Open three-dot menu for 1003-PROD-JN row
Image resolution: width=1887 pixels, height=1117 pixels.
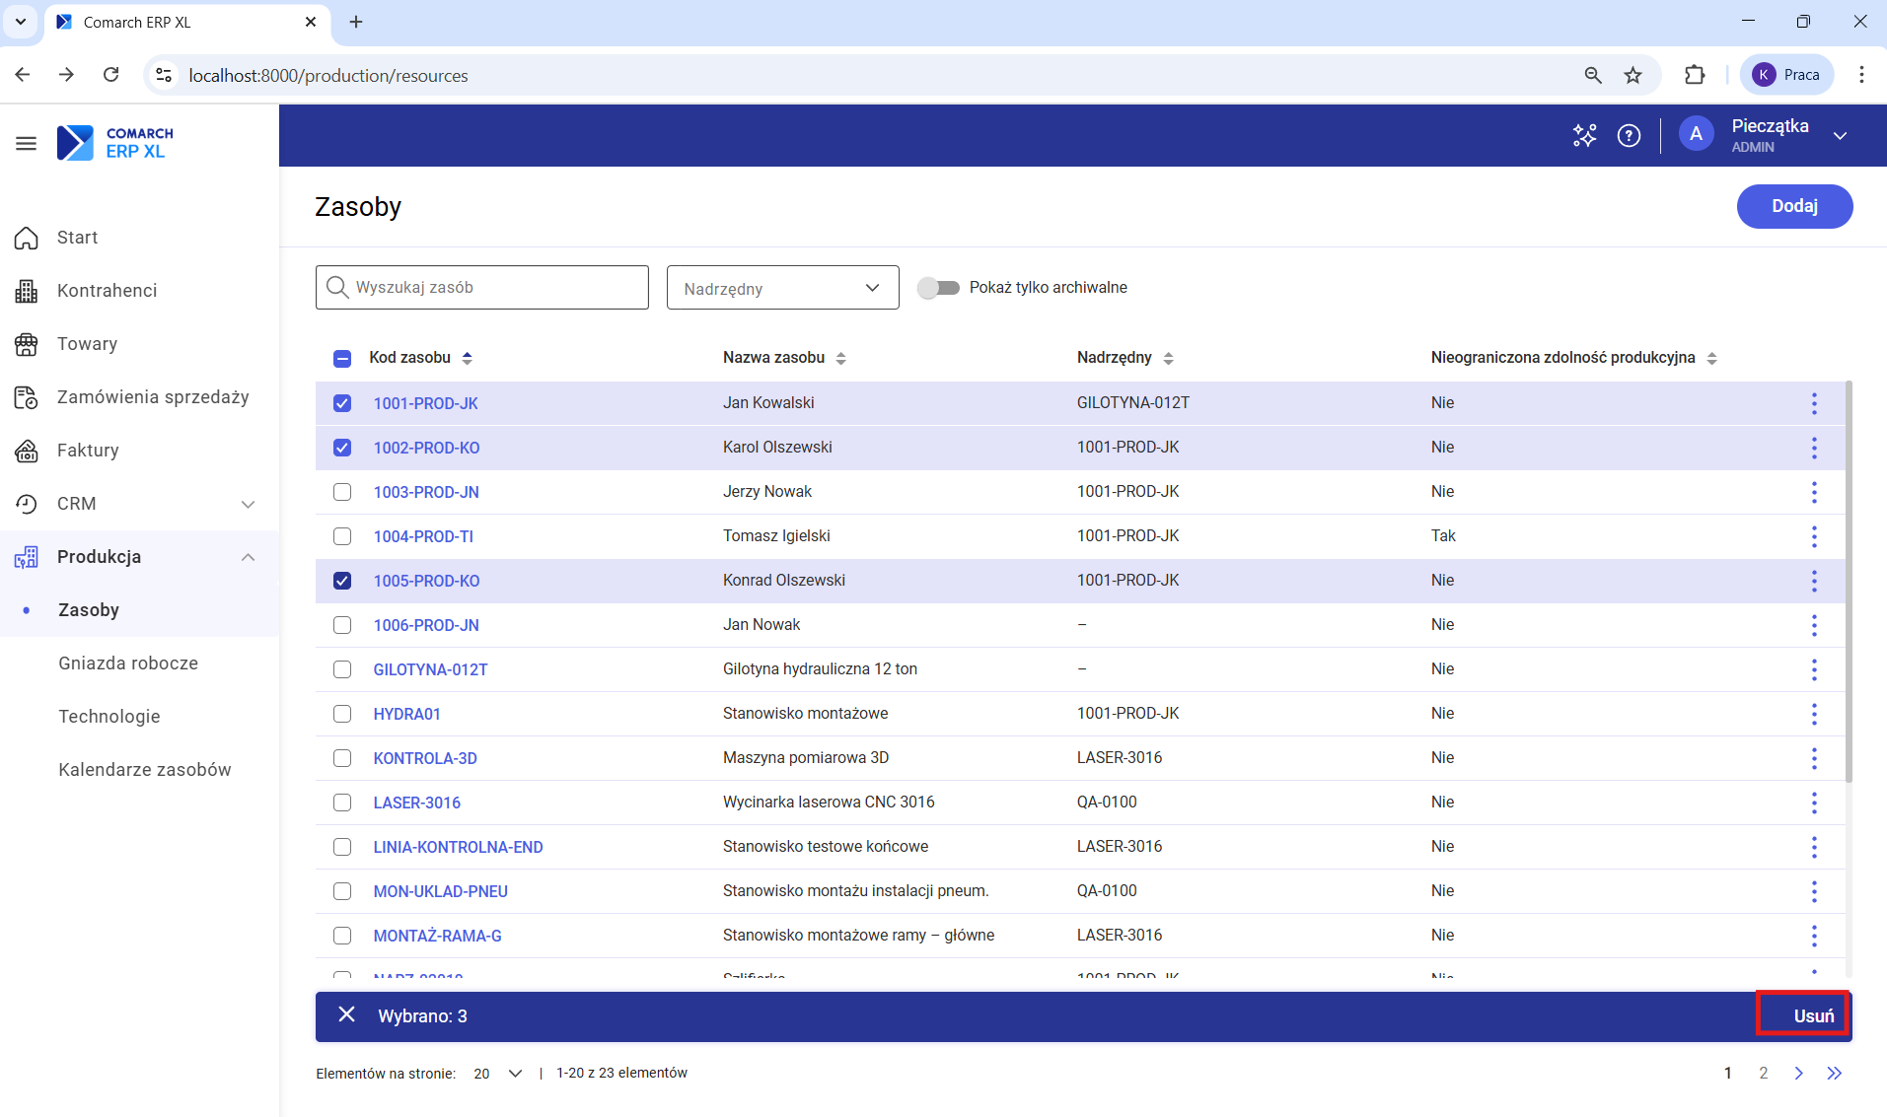click(1813, 492)
